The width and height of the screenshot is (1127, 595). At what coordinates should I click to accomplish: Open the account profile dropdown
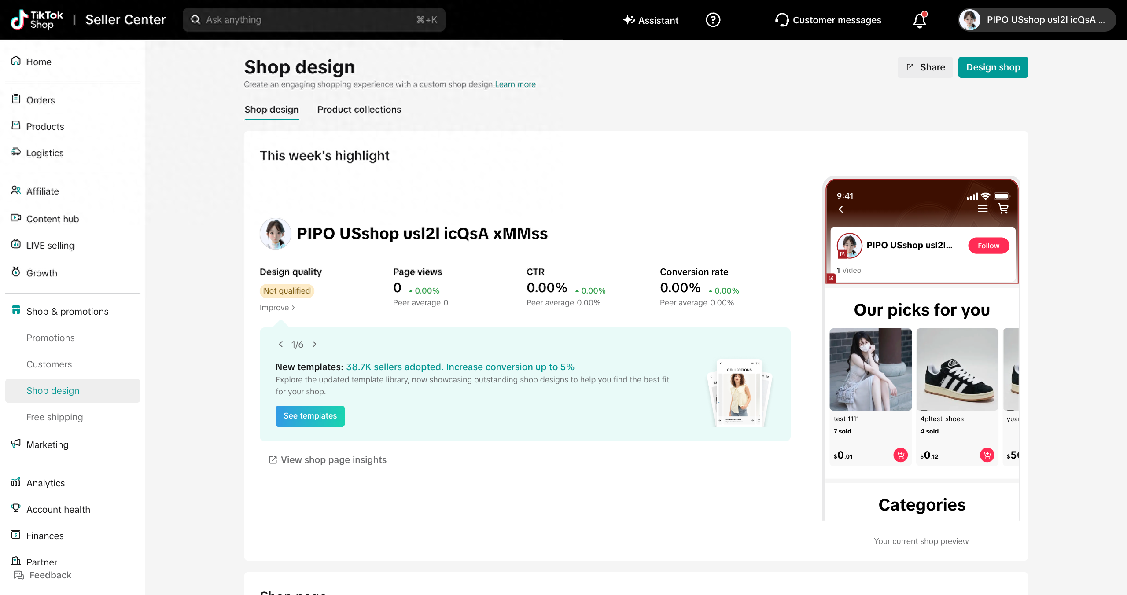(x=1037, y=20)
